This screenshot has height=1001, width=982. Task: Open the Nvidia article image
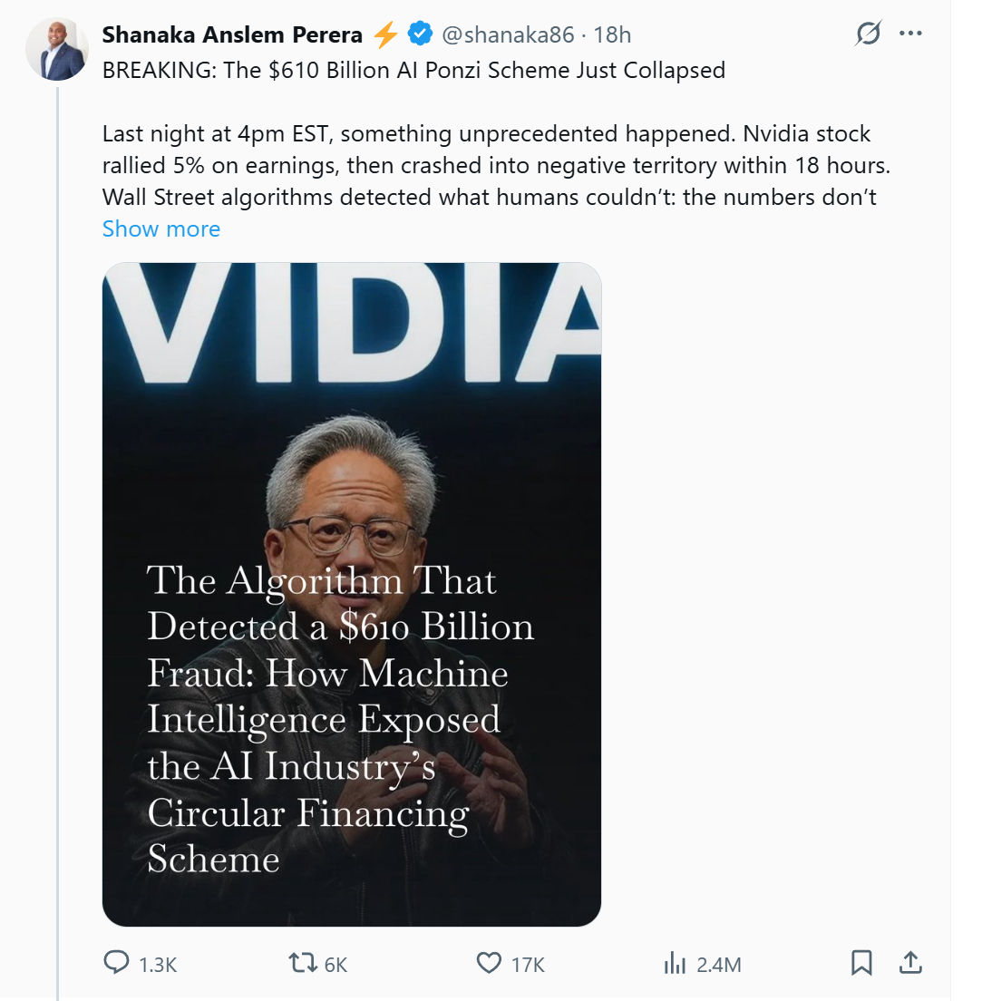point(352,594)
